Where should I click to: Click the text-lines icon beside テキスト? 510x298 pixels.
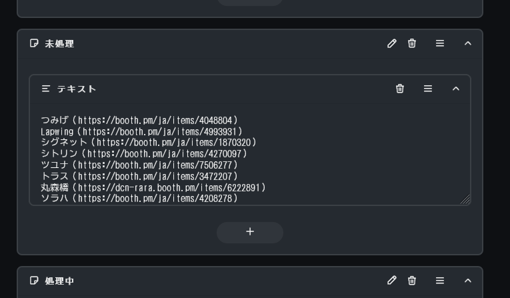point(46,89)
